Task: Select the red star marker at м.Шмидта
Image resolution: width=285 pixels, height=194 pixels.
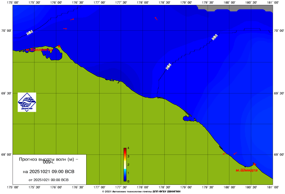Action: tap(254, 164)
